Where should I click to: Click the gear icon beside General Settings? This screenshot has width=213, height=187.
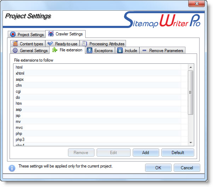[15, 50]
